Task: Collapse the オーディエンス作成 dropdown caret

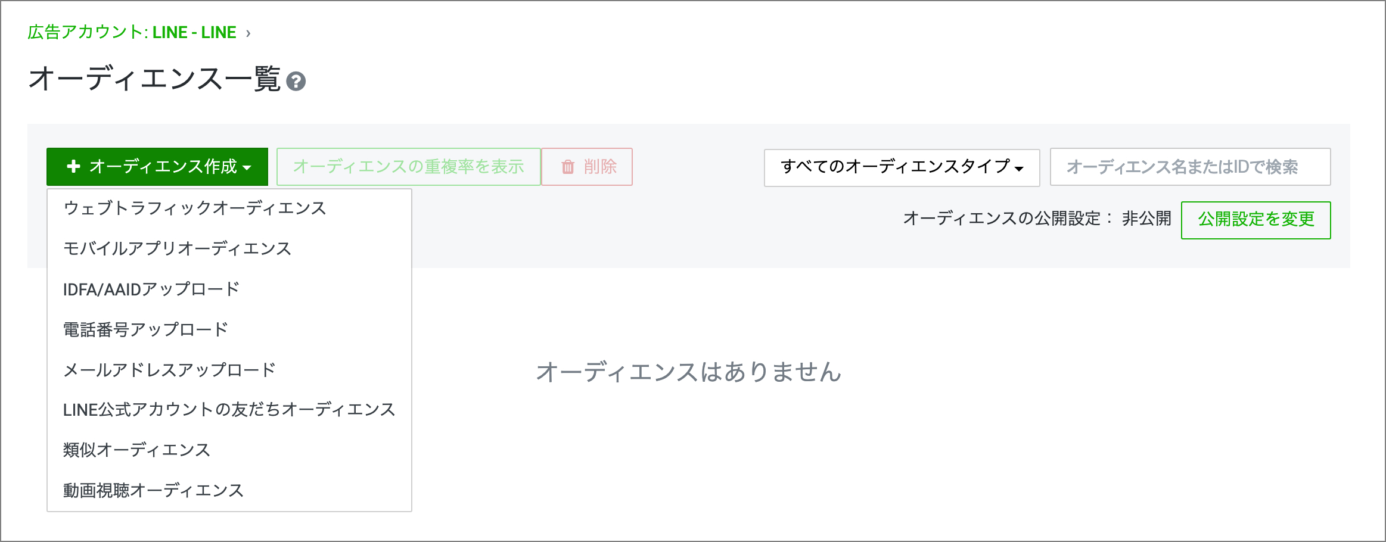Action: (247, 167)
